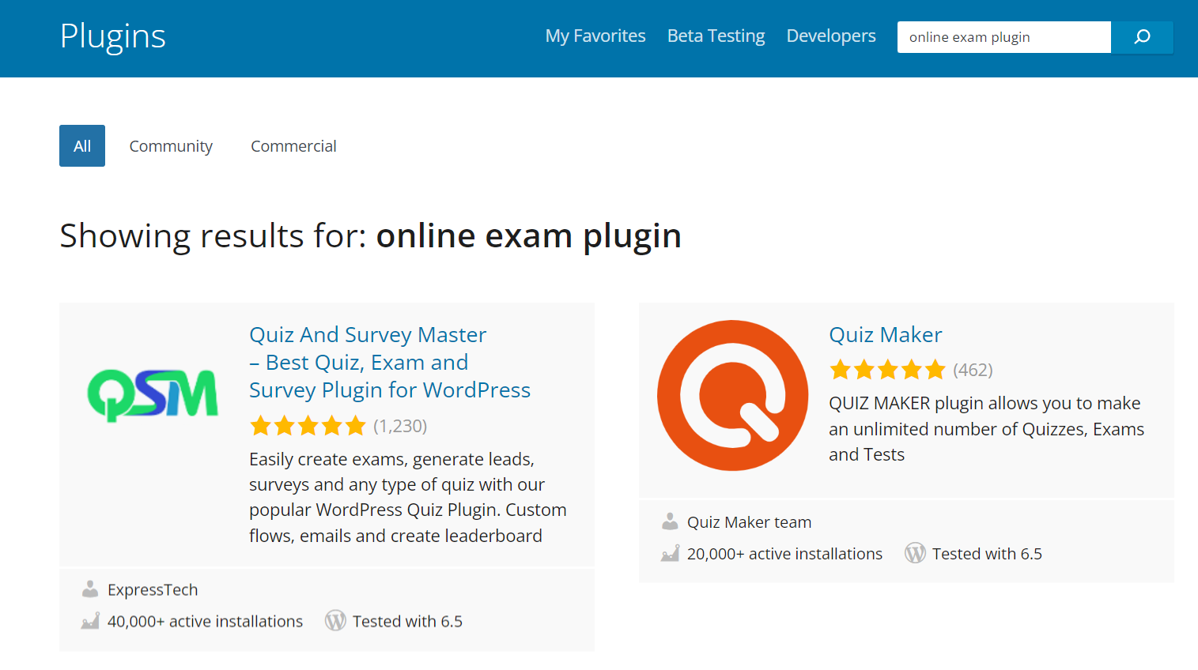Click the WordPress icon beside Quiz Maker's Tested with 6.5

(915, 553)
